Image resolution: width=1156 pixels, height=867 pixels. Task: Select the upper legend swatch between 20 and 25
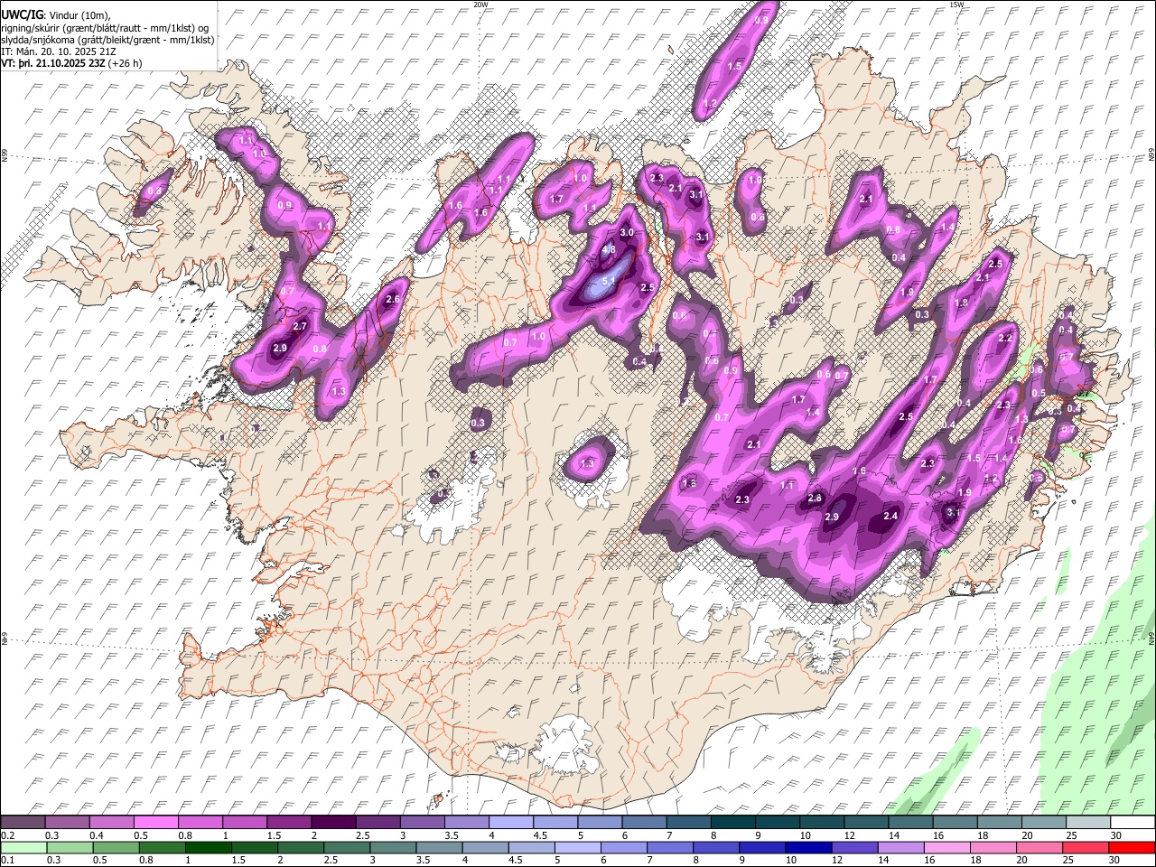tap(1042, 822)
